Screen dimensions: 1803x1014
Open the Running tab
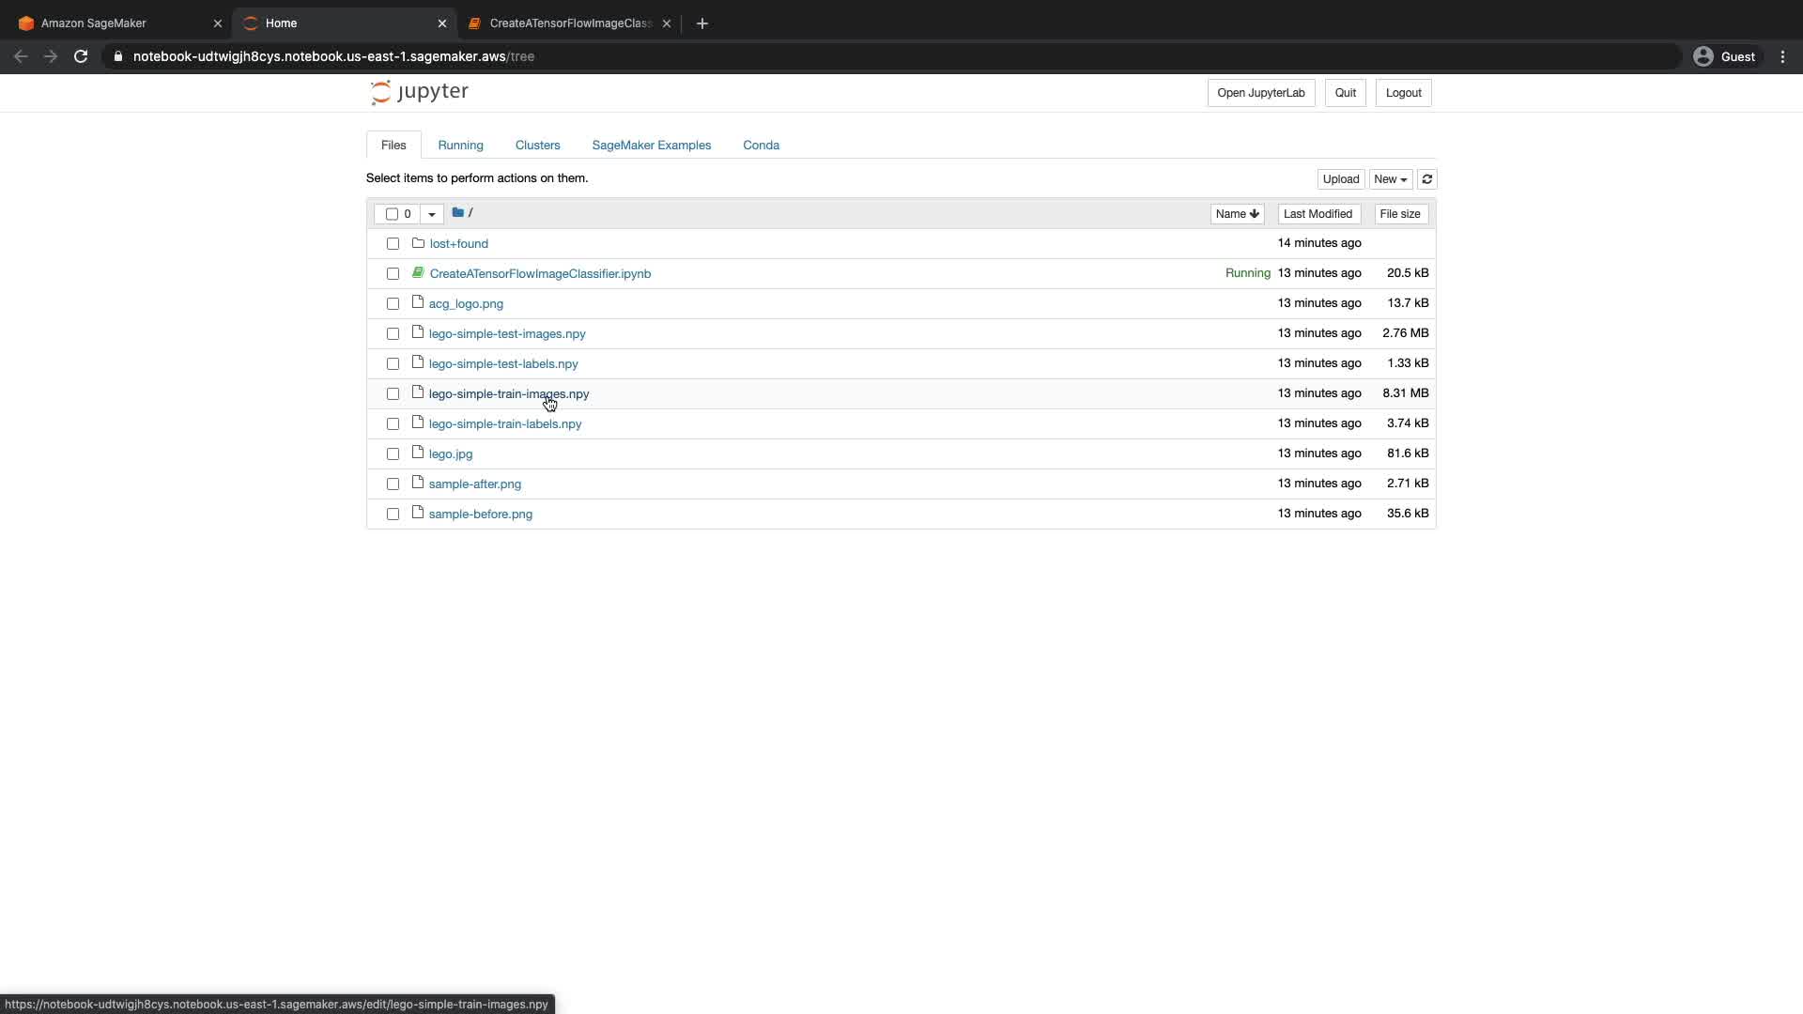tap(460, 146)
